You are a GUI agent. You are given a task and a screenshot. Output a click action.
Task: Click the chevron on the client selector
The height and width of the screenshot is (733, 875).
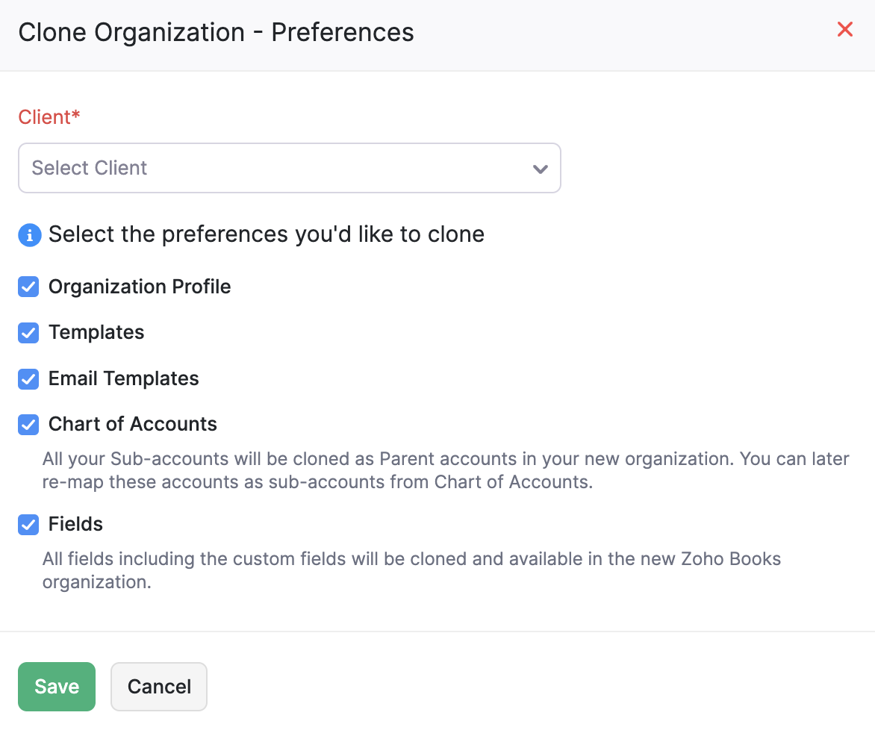541,169
